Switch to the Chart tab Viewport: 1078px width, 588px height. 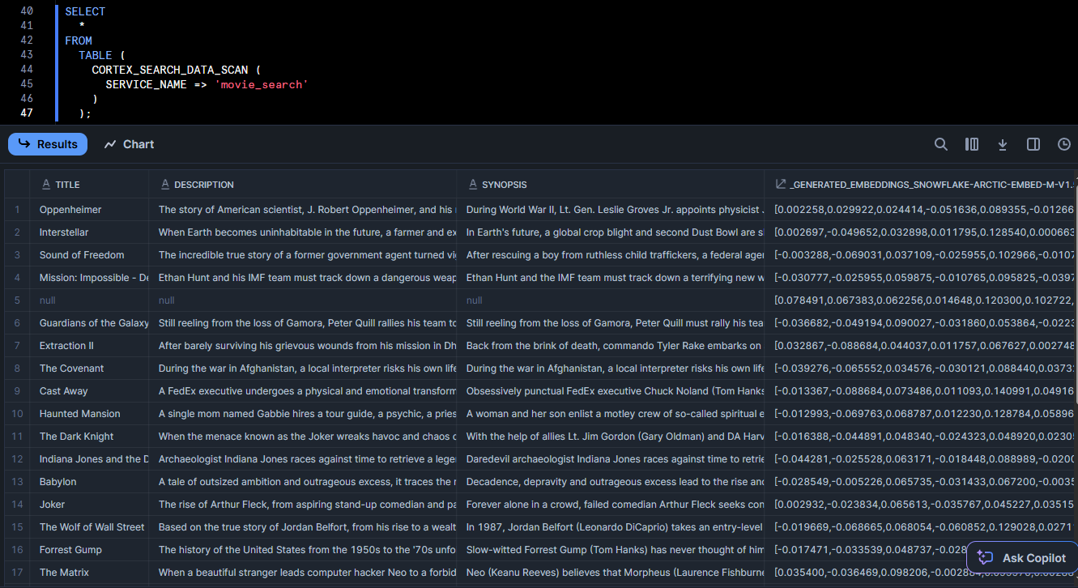point(128,144)
